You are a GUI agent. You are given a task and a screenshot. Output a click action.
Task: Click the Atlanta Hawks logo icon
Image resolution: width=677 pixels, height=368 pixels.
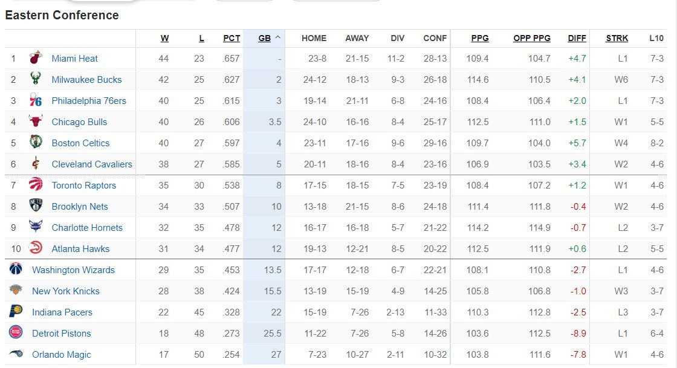click(36, 248)
